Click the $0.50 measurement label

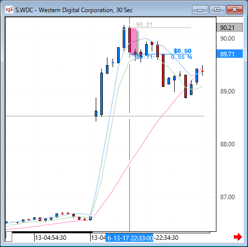[x=182, y=51]
